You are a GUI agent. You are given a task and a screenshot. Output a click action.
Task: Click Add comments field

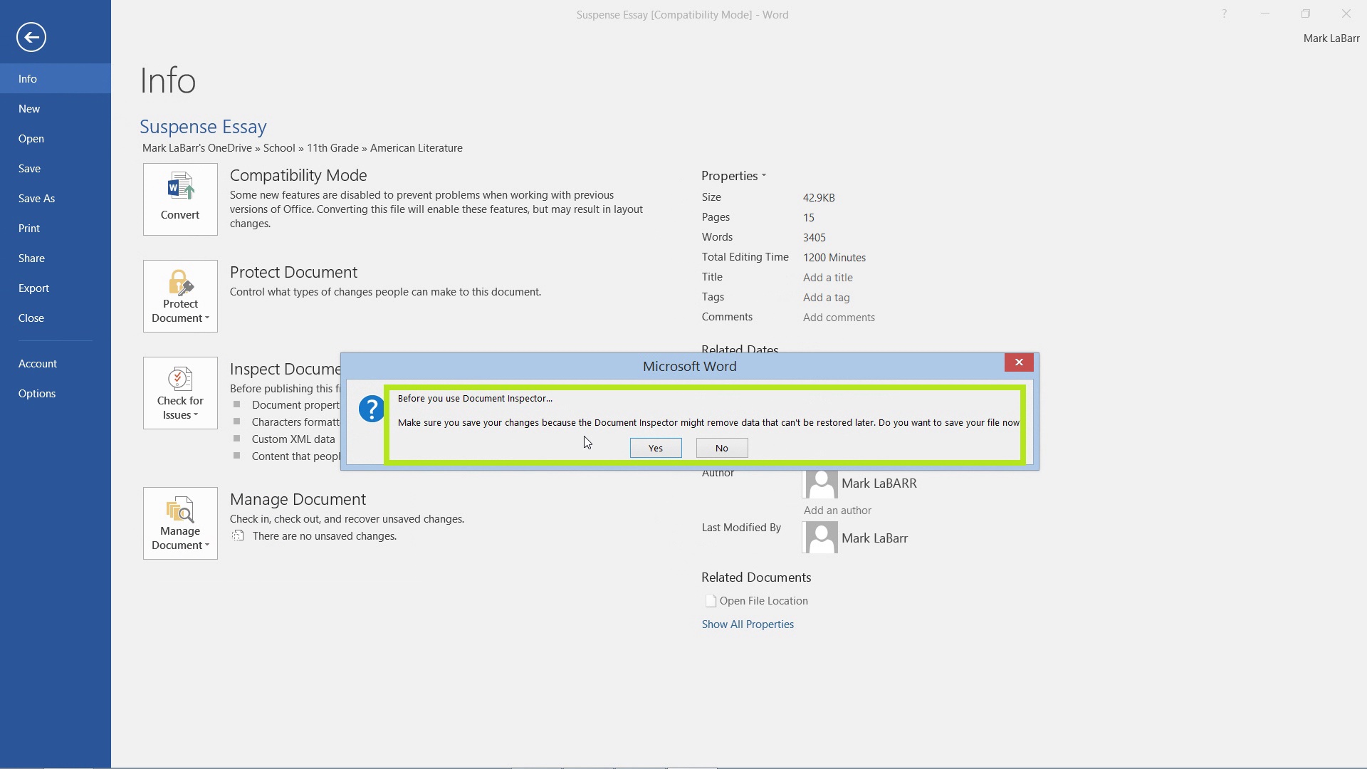click(x=839, y=318)
